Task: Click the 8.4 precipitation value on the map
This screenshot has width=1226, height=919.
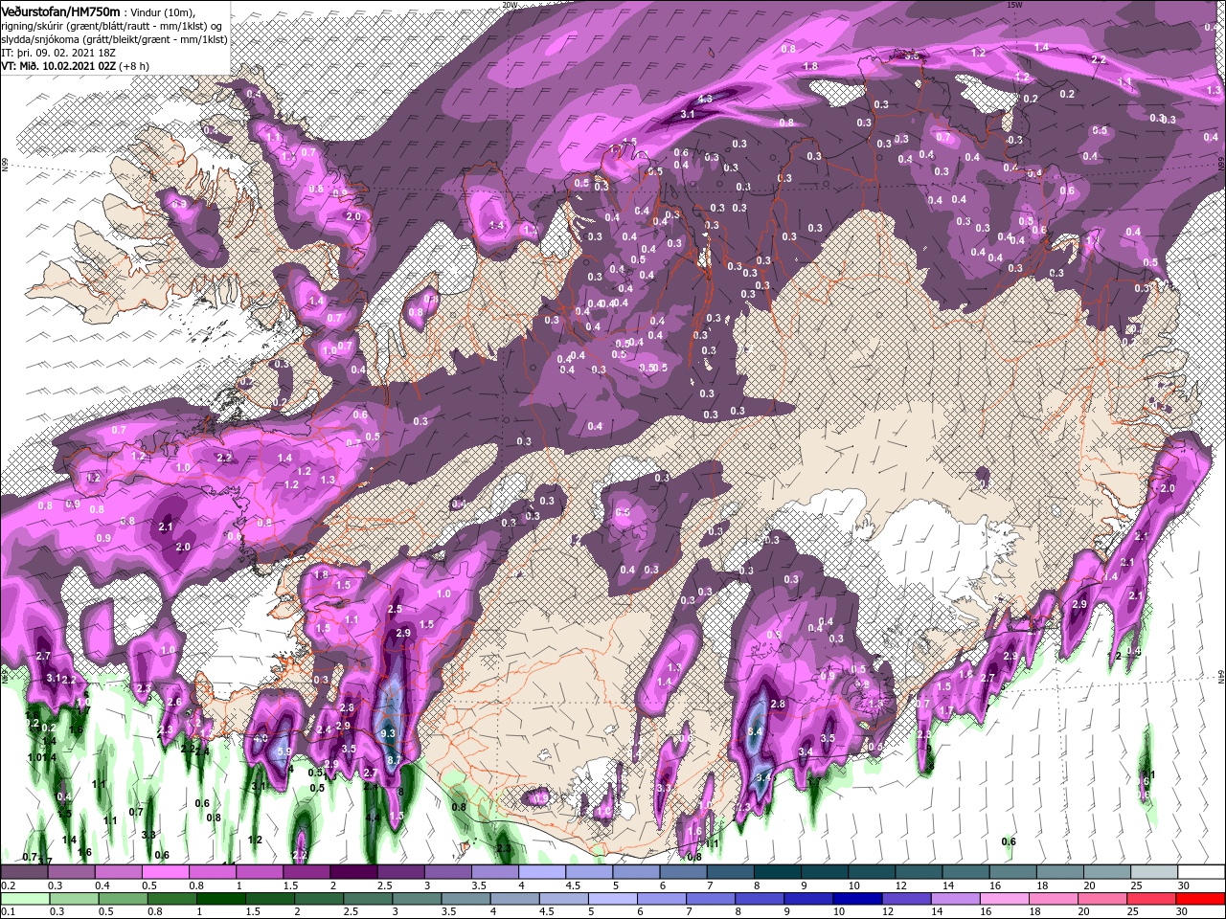Action: tap(755, 731)
